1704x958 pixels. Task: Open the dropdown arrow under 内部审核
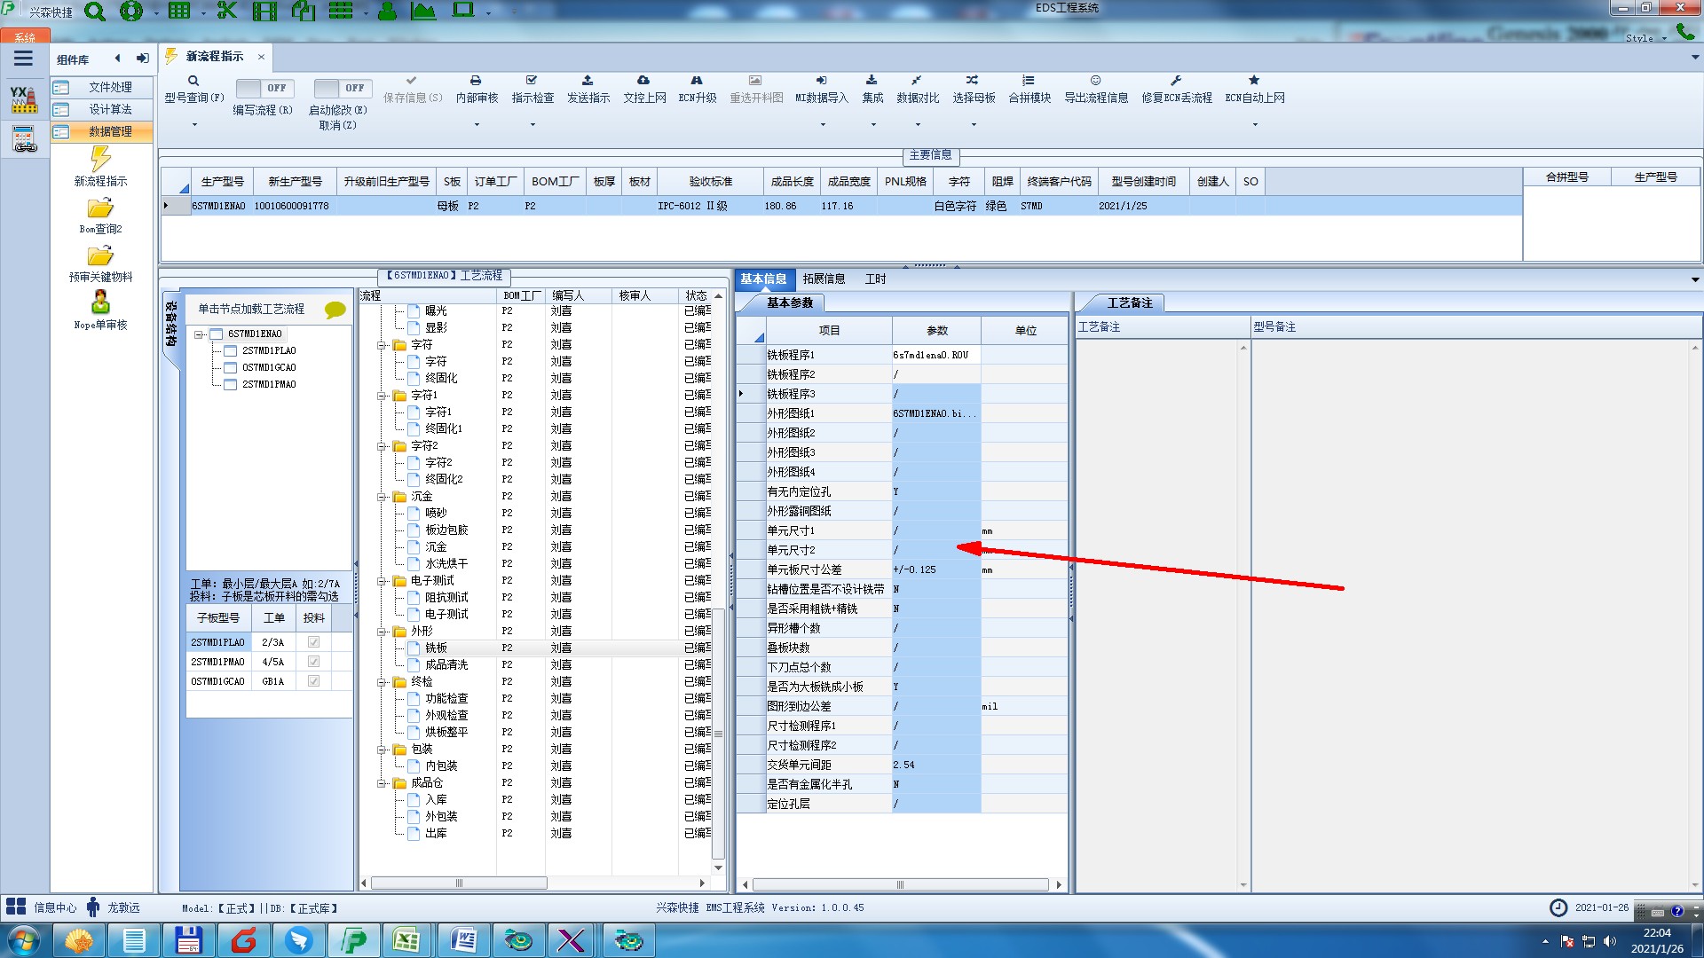point(477,124)
